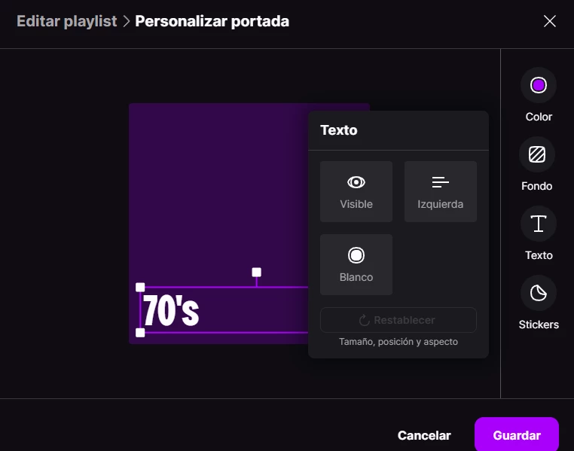Image resolution: width=574 pixels, height=451 pixels.
Task: Open the Fondo background tool
Action: (x=536, y=154)
